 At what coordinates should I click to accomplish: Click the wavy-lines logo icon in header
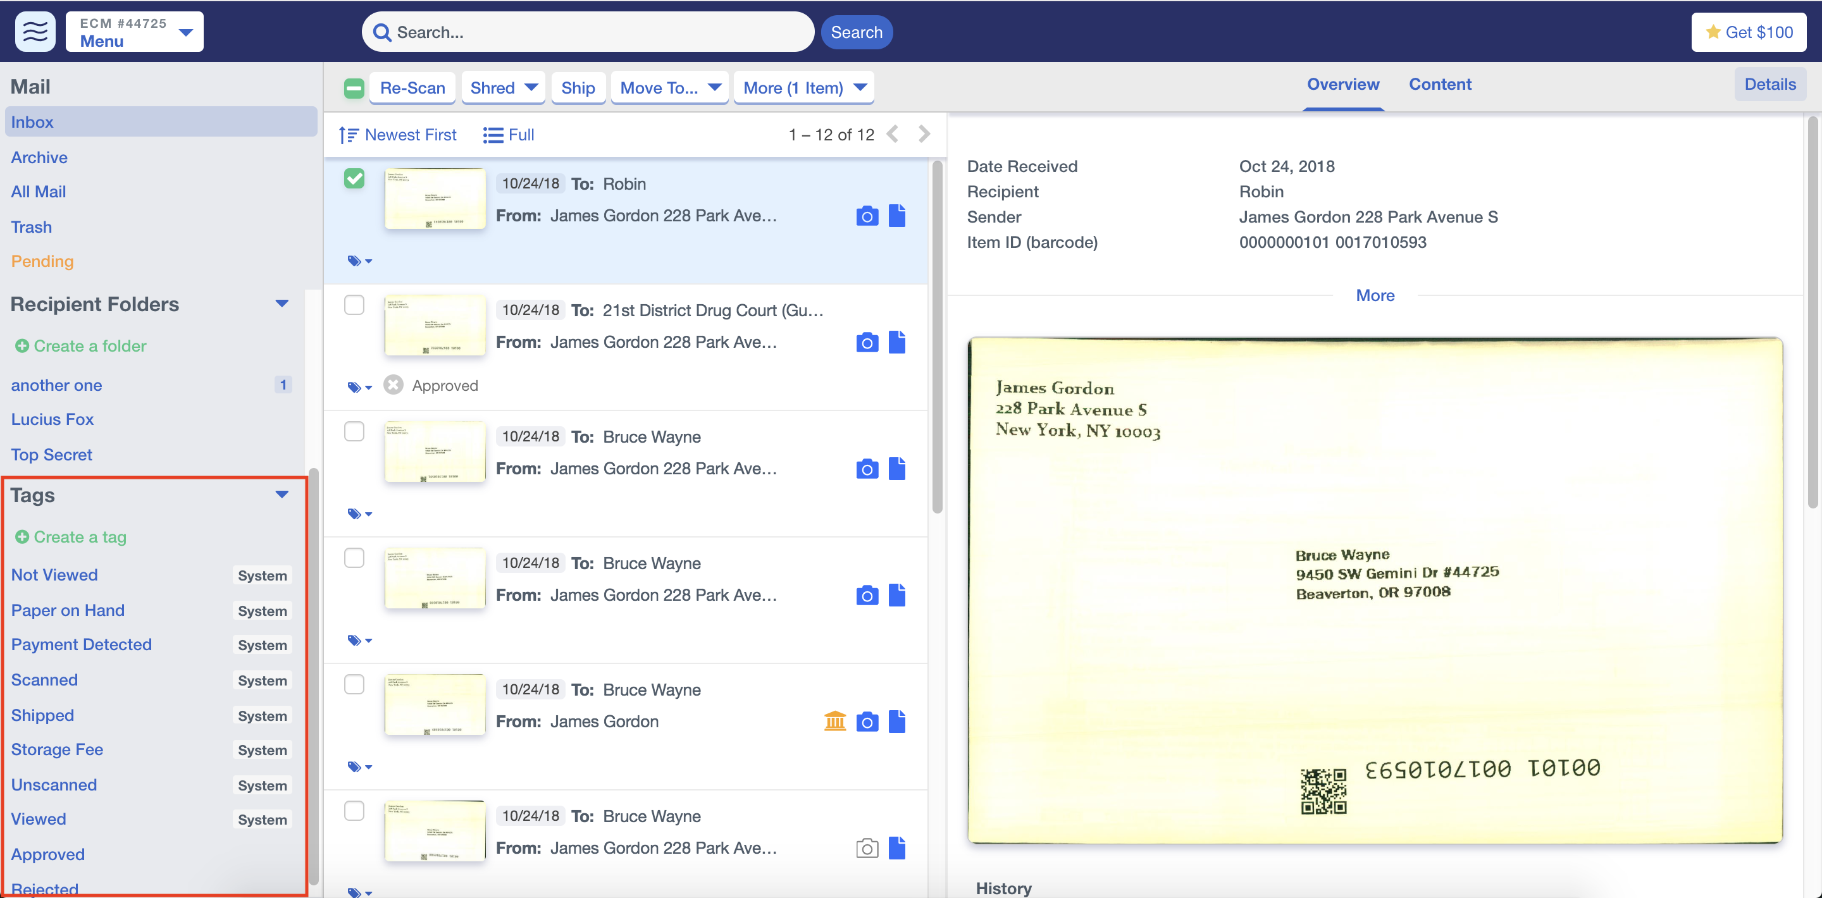[x=35, y=32]
